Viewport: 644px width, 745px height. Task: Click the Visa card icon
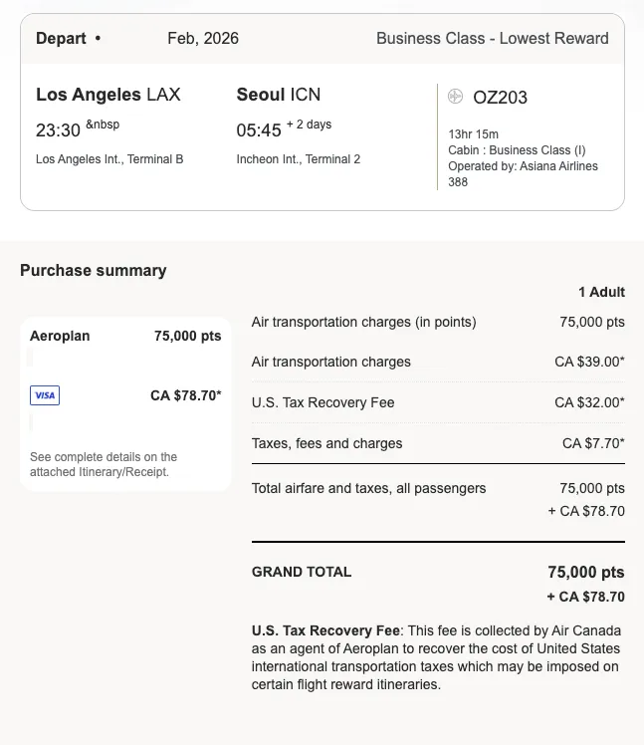click(45, 395)
